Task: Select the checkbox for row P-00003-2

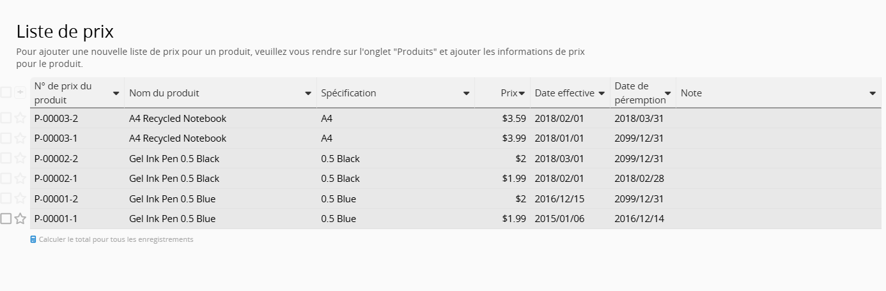Action: coord(6,118)
